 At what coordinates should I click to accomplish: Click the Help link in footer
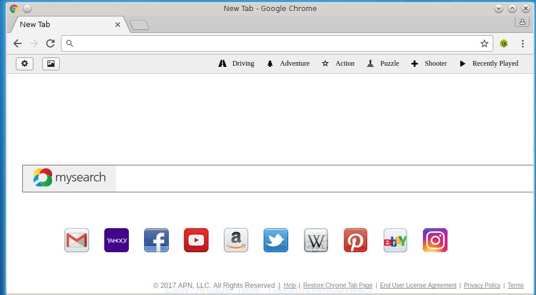[289, 286]
